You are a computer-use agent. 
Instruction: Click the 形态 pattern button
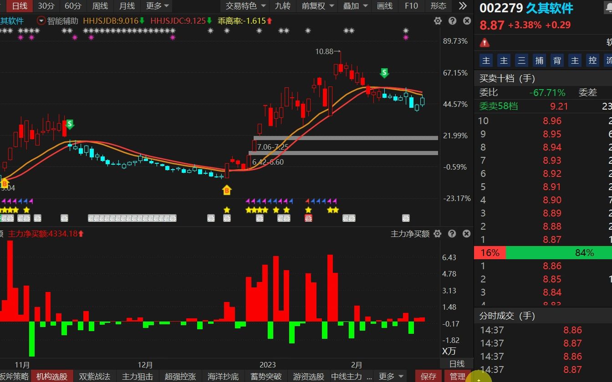438,6
